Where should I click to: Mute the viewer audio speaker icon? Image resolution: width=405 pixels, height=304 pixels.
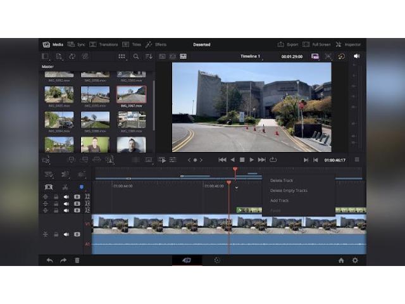356,56
